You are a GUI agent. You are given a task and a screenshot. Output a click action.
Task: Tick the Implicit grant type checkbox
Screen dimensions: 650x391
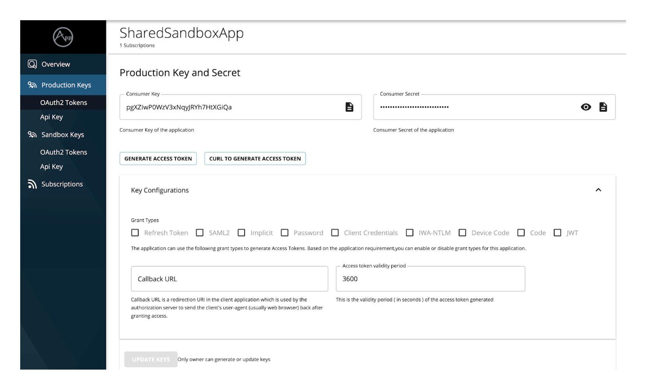point(242,232)
